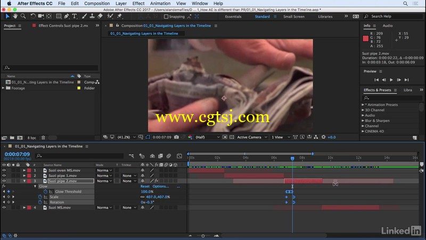The width and height of the screenshot is (426, 240).
Task: Select the Eraser tool
Action: [100, 17]
